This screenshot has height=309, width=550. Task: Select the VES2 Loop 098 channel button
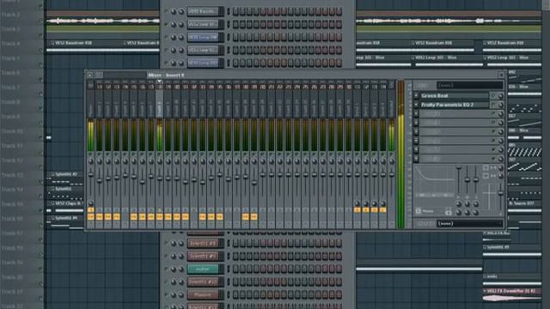point(205,37)
